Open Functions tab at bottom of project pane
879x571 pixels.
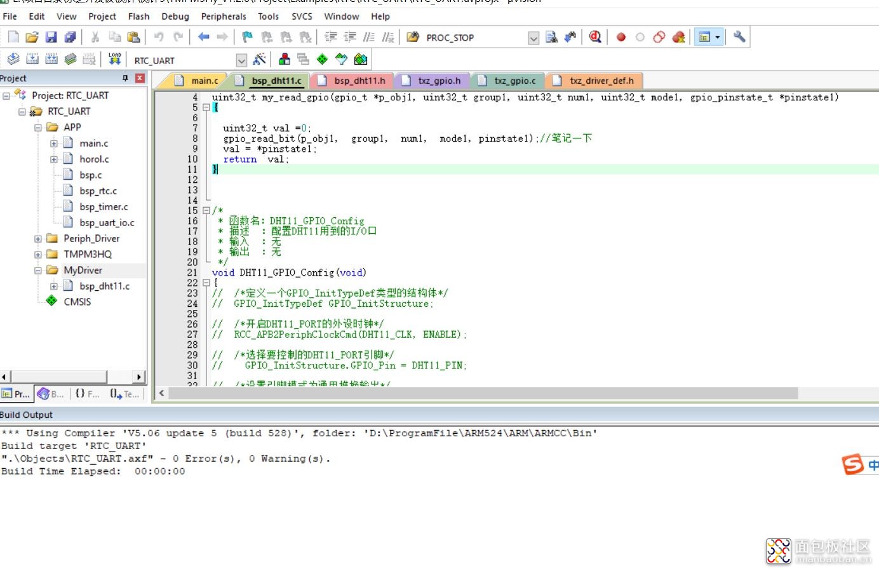click(x=87, y=394)
